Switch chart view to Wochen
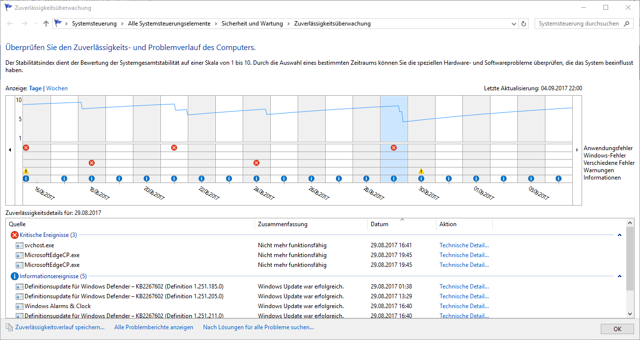 [57, 88]
